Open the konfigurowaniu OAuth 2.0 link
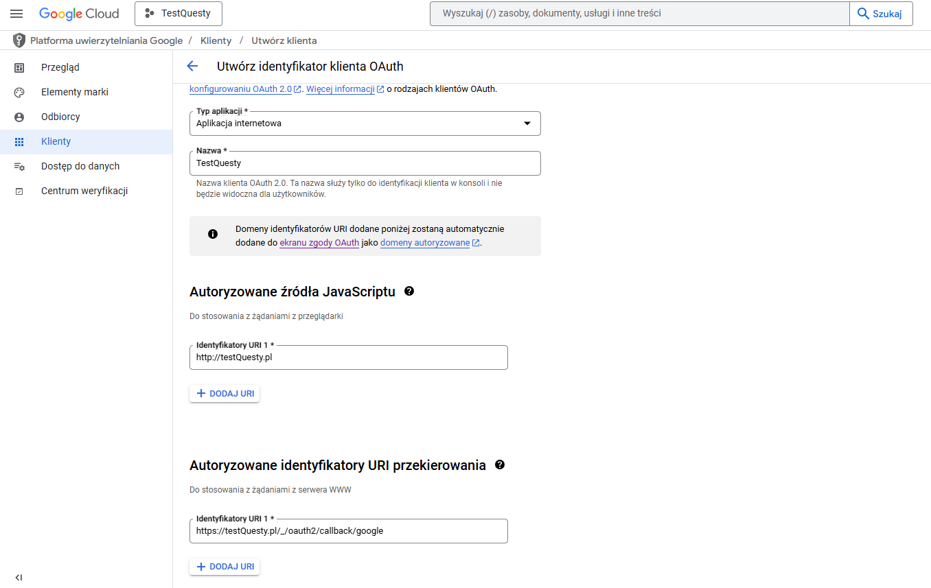 pyautogui.click(x=245, y=89)
